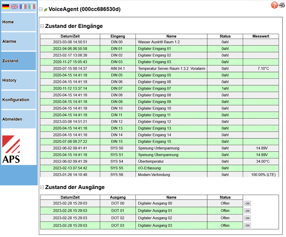Open the Home menu item
This screenshot has width=286, height=237.
pos(19,22)
